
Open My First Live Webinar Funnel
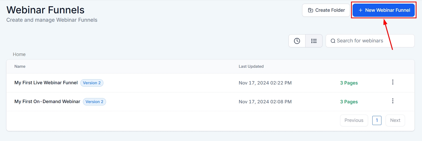[x=46, y=83]
